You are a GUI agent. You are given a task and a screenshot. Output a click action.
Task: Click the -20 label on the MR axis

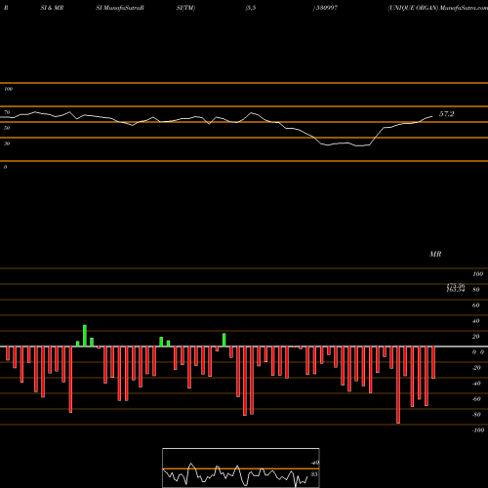[476, 368]
